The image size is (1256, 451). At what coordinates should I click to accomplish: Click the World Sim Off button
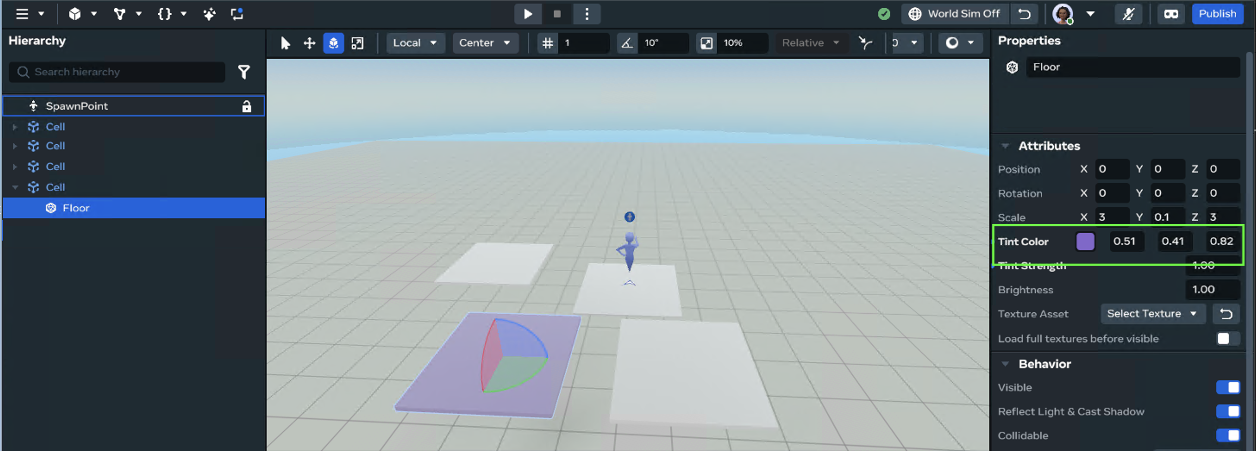[955, 14]
